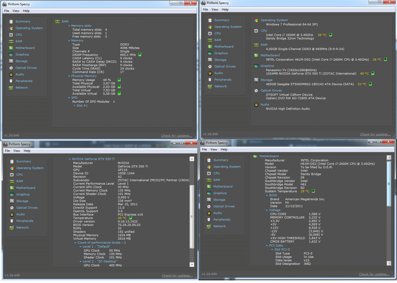Click Memory Usage indicator beside 48 %
The height and width of the screenshot is (283, 397).
click(119, 80)
